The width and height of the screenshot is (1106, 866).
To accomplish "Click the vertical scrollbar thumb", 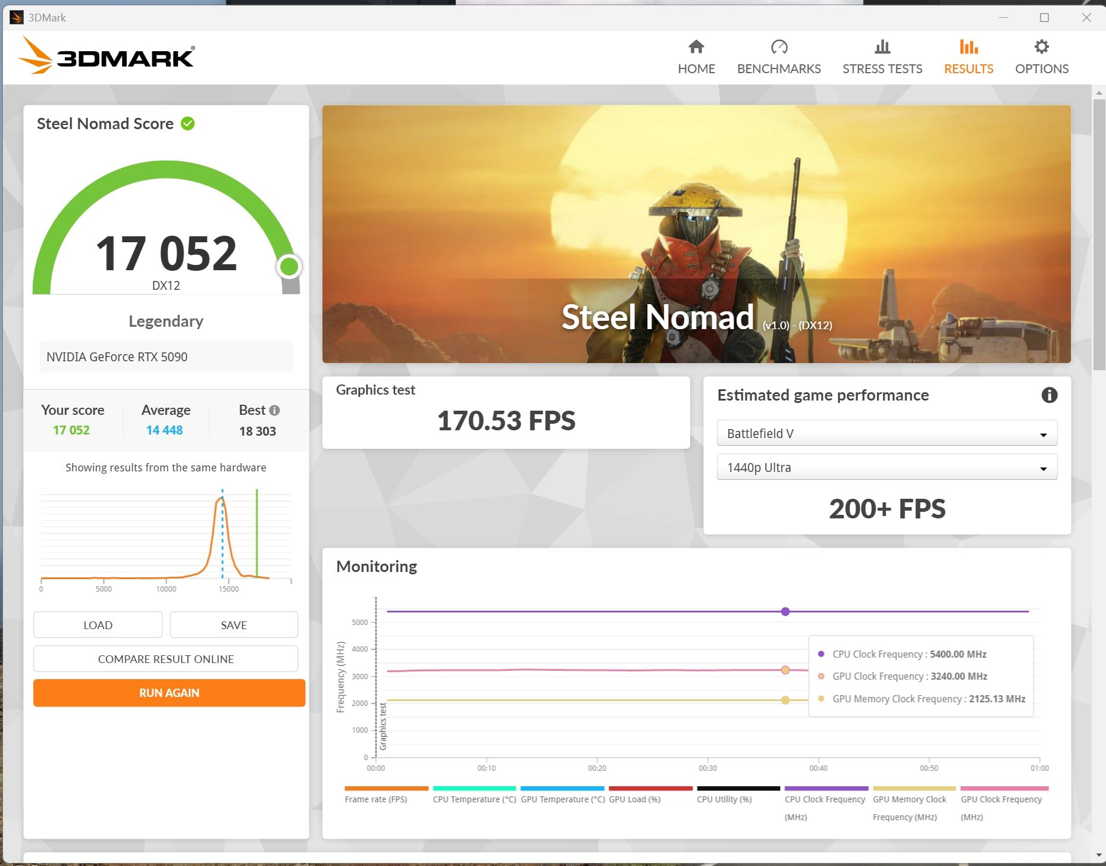I will (x=1098, y=235).
